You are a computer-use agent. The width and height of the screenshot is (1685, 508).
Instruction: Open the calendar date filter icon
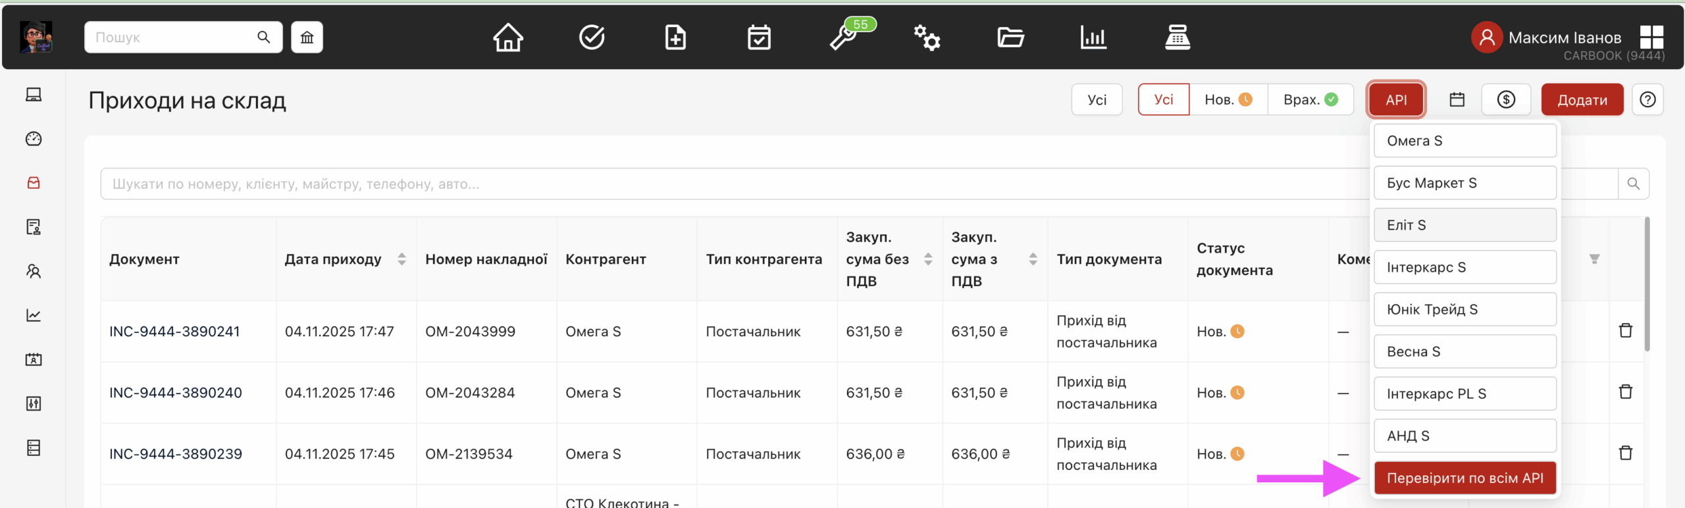1457,99
